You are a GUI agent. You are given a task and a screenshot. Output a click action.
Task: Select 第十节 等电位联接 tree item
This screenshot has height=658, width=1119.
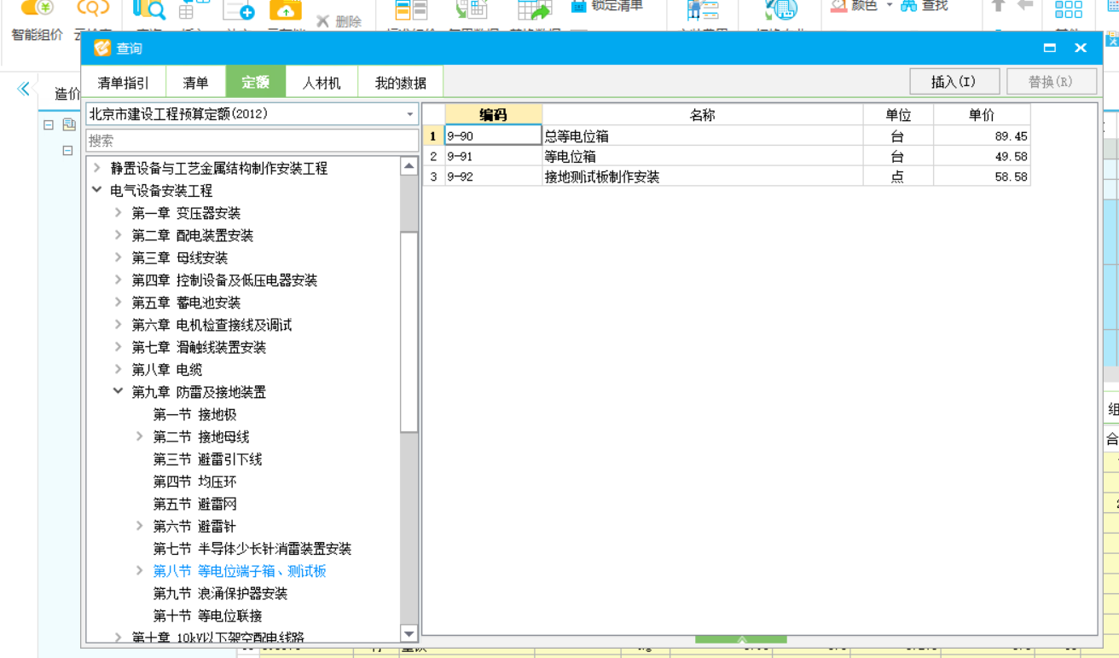[x=207, y=615]
